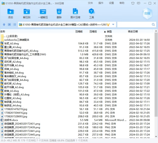Go up one directory level arrow
Image resolution: width=158 pixels, height=143 pixels.
point(4,25)
